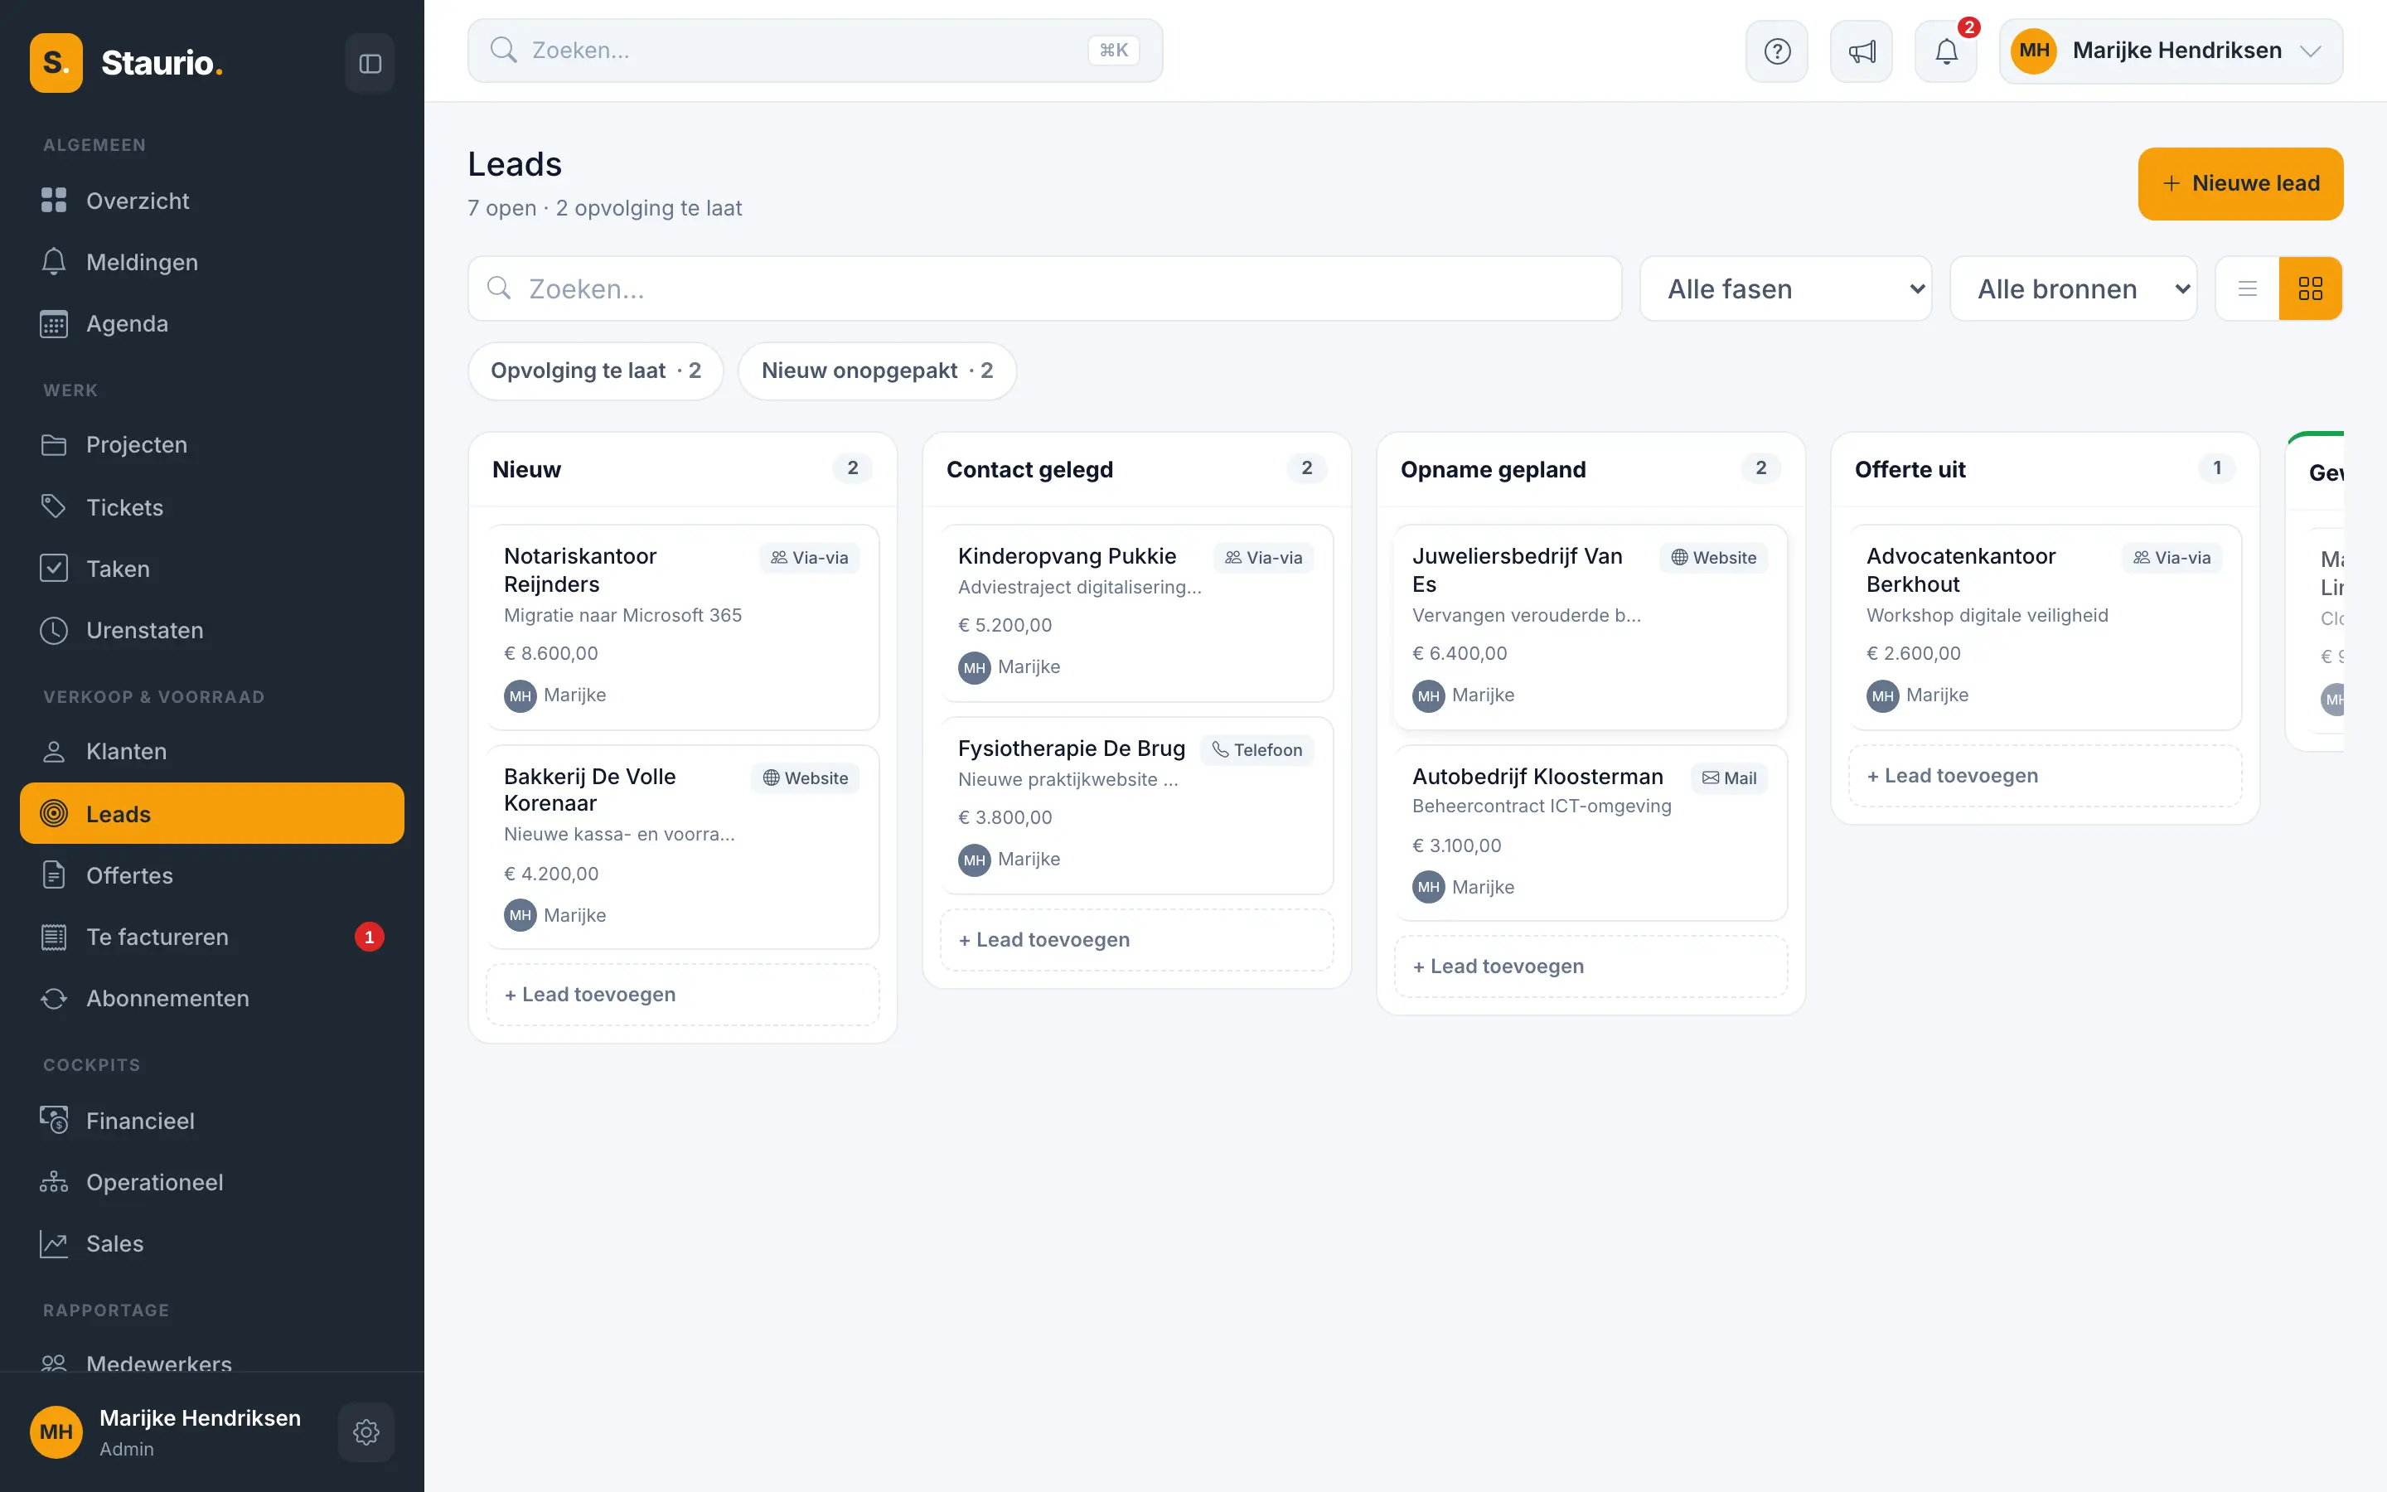The image size is (2387, 1492).
Task: Click the global Zoeken field in the top bar
Action: 815,51
